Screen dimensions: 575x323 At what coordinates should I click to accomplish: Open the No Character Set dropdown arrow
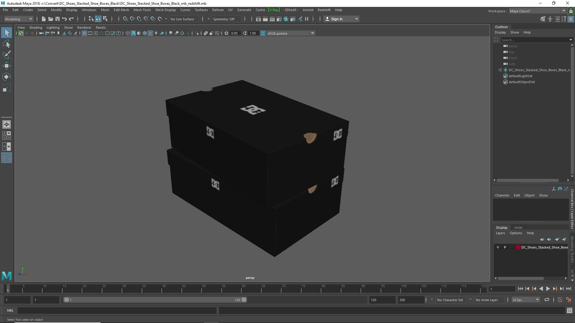[432, 300]
